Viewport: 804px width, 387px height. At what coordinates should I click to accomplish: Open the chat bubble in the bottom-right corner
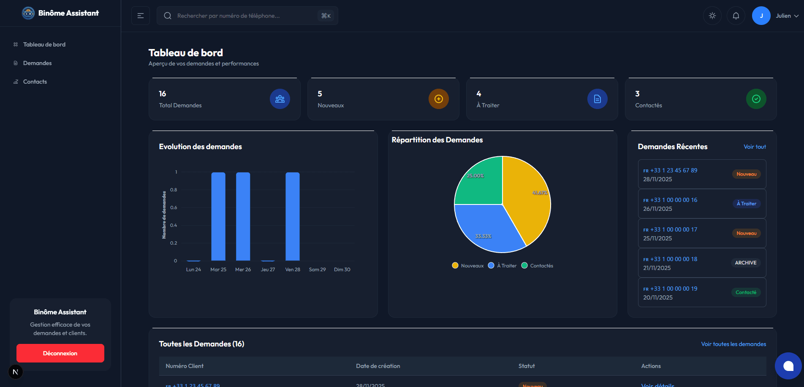(x=788, y=366)
